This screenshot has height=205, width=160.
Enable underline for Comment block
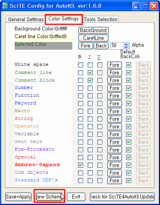point(100,81)
